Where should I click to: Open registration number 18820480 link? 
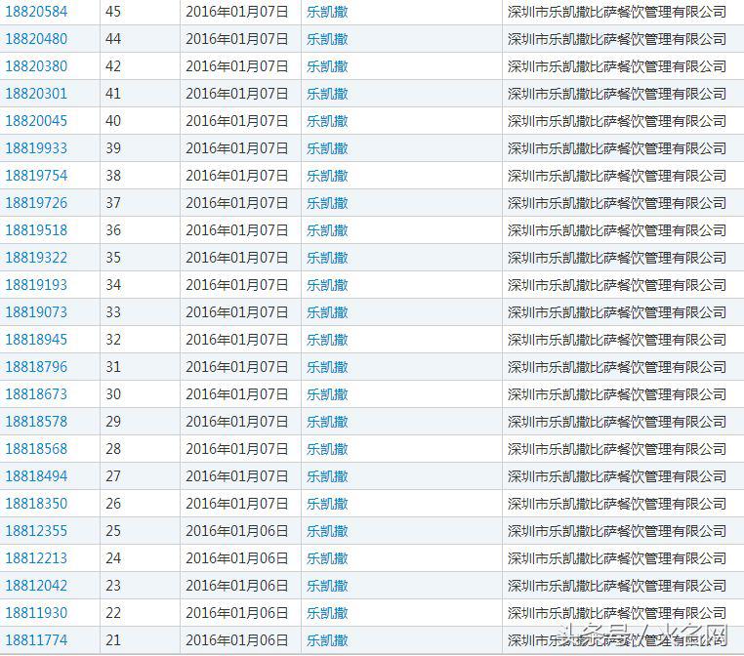coord(36,39)
